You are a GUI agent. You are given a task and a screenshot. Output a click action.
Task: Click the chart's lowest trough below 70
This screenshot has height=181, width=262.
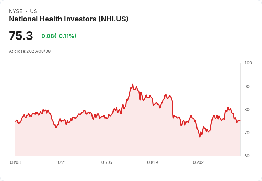(200, 137)
